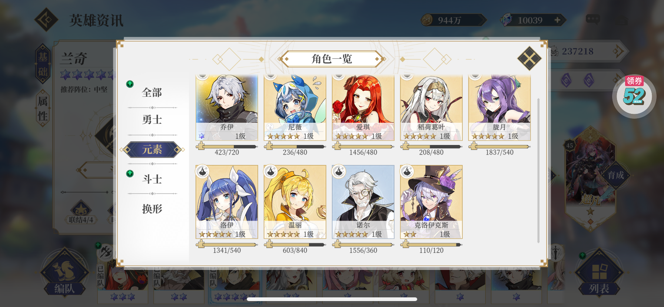
Task: Click the plus icon on 胧月 shard bar
Action: click(473, 146)
